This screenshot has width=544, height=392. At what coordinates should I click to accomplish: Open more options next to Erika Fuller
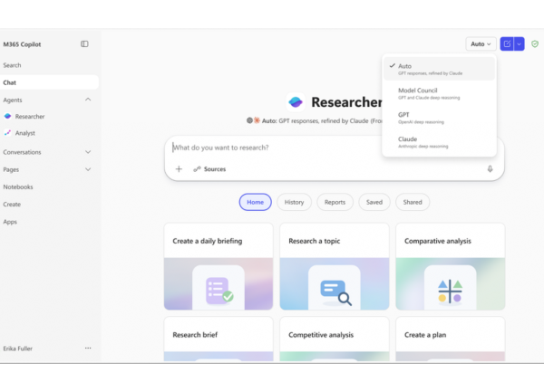point(88,348)
